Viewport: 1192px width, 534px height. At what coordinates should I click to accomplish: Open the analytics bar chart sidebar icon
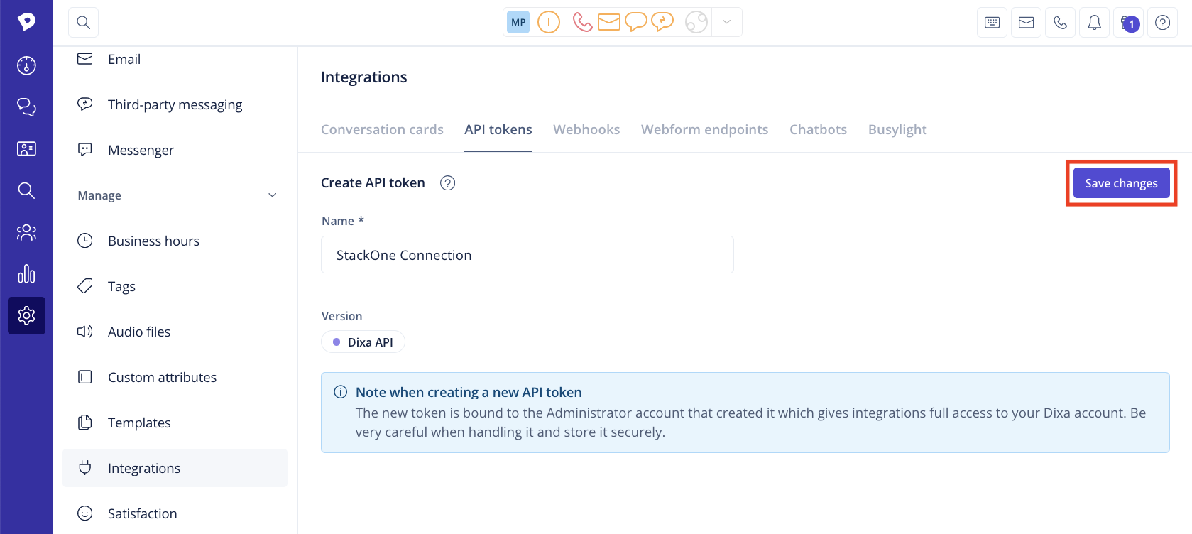(26, 273)
